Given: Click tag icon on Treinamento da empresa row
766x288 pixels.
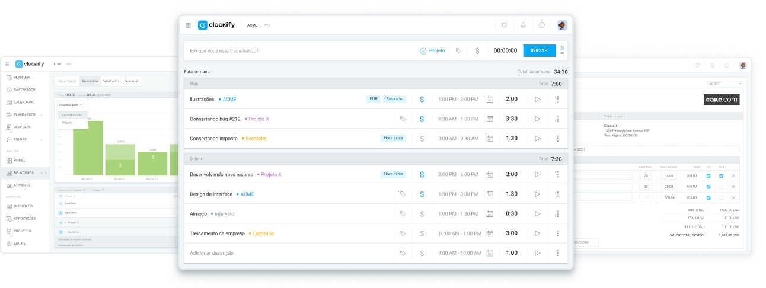Looking at the screenshot, I should click(403, 233).
